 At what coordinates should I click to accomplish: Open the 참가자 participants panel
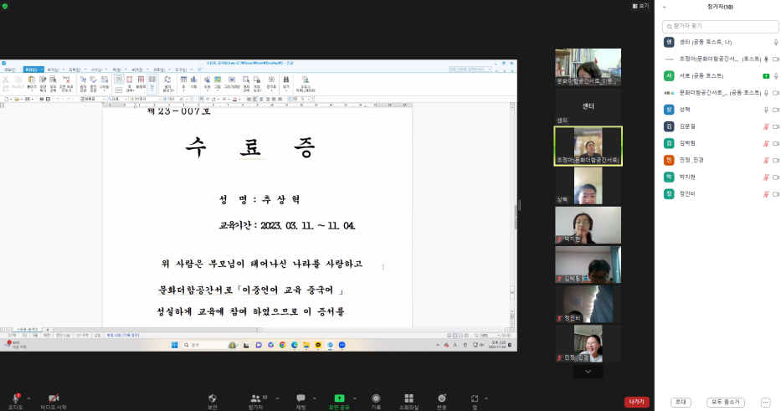click(x=255, y=399)
